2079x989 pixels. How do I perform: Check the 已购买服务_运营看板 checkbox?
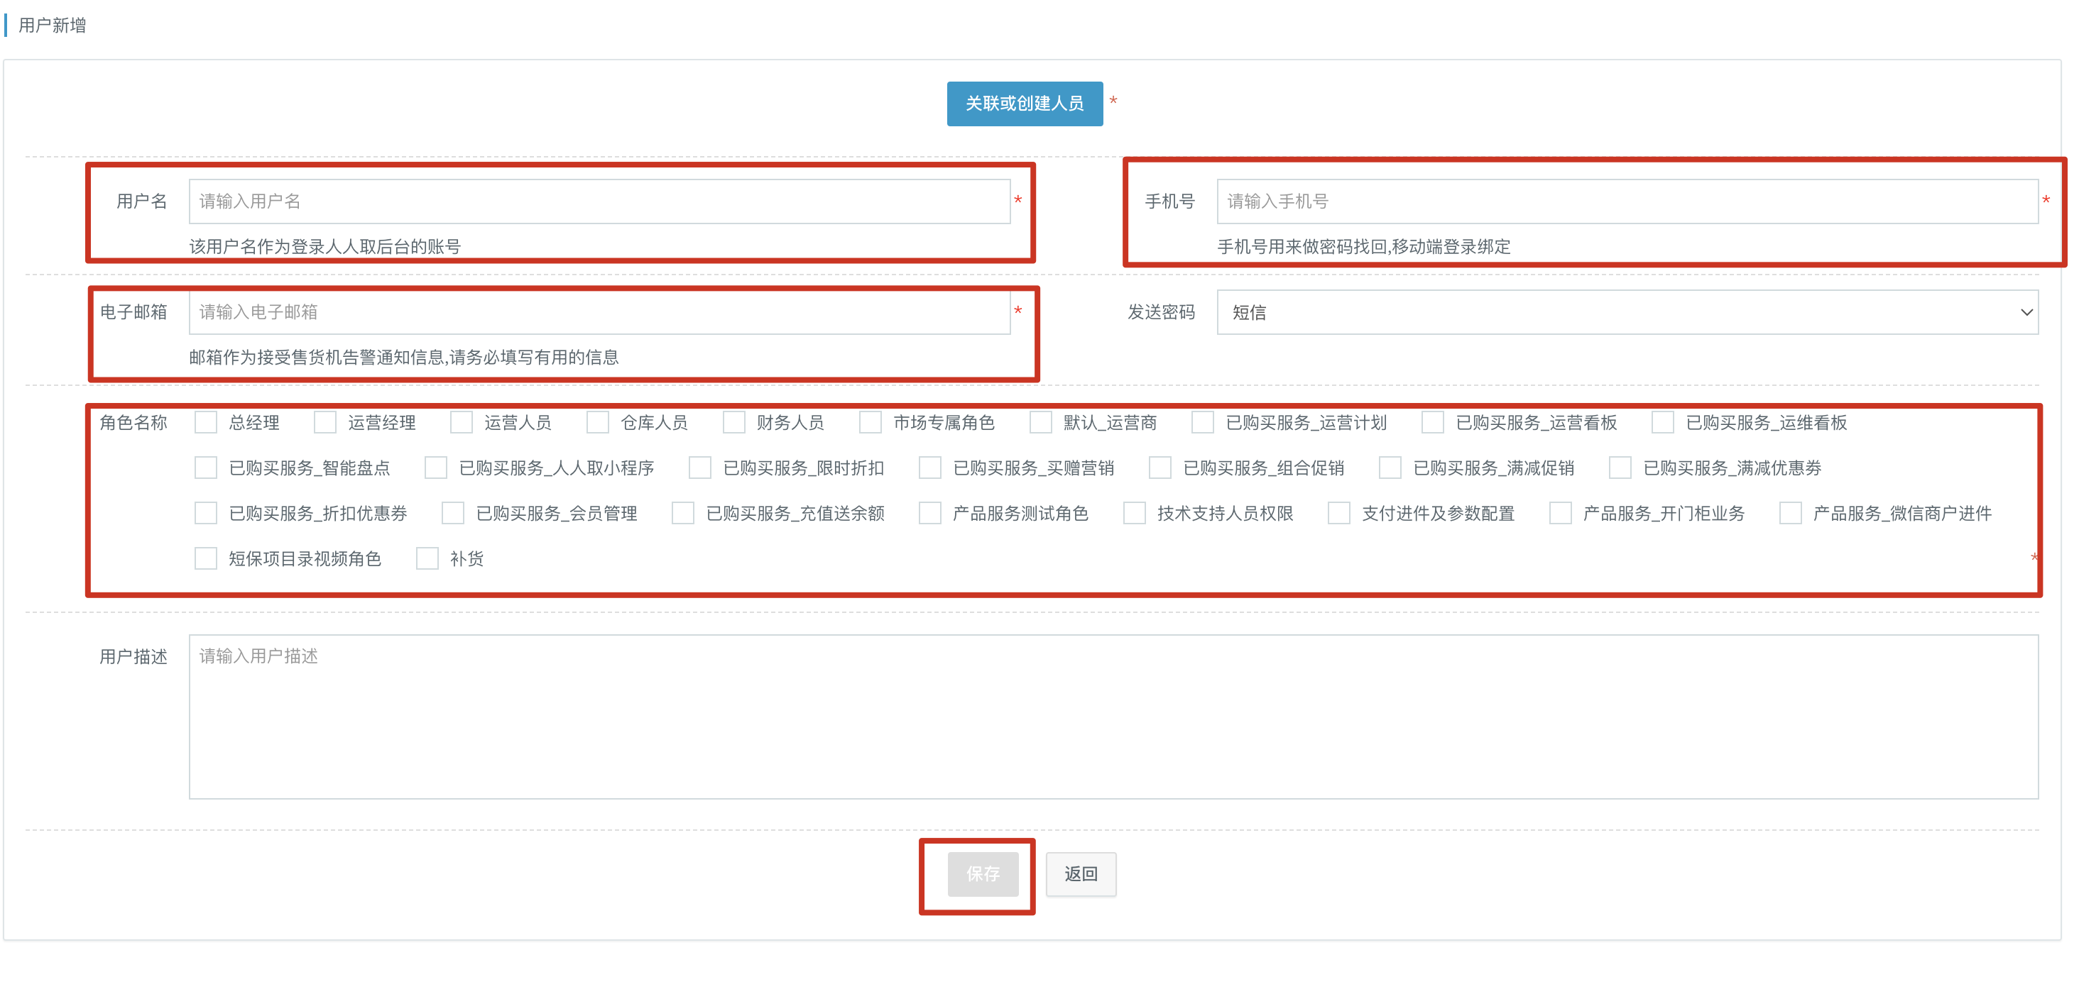[1434, 422]
